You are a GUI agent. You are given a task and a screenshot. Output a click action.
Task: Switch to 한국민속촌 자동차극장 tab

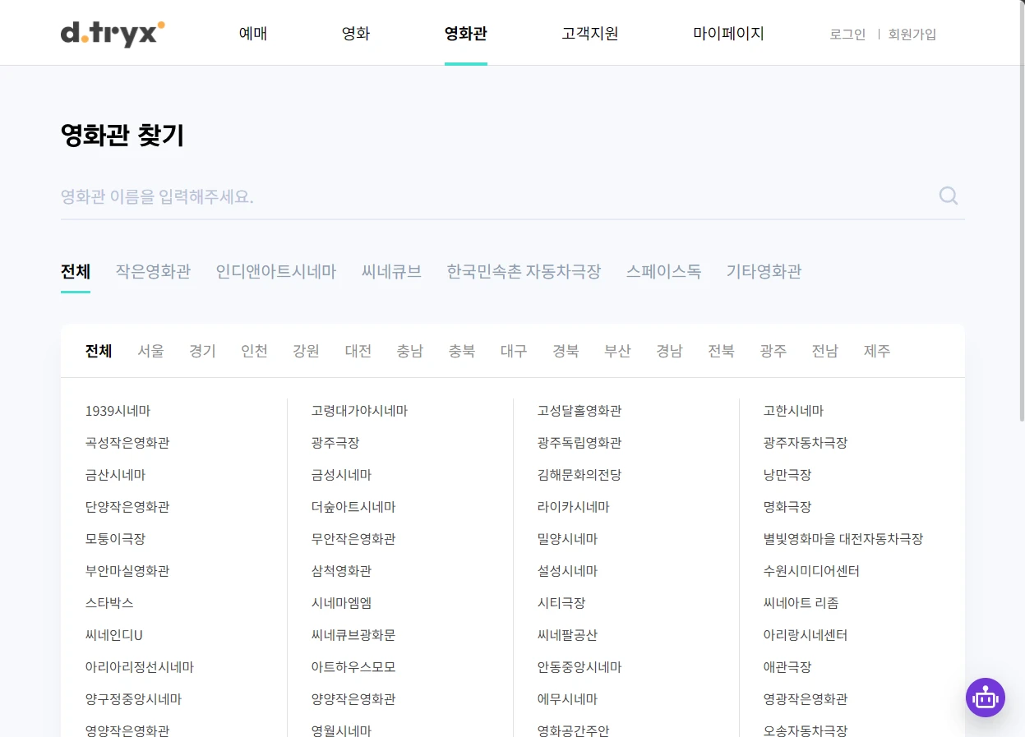(524, 271)
